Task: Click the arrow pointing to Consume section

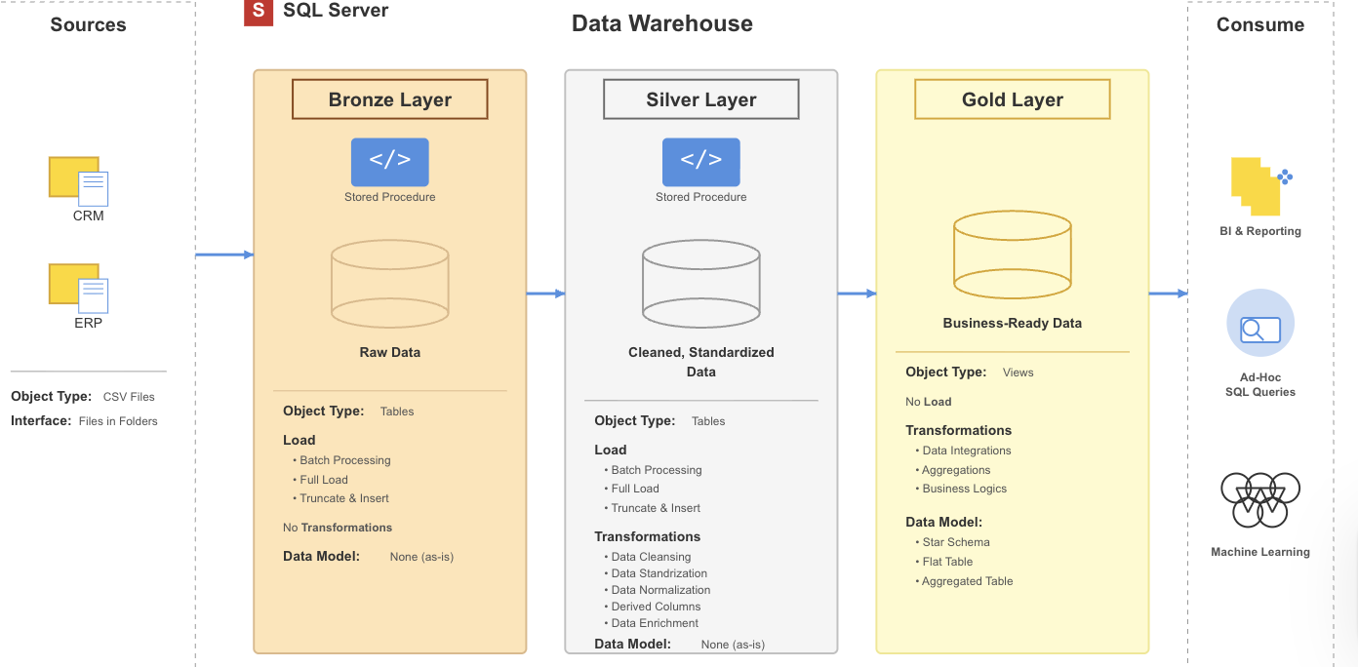Action: pos(1168,293)
